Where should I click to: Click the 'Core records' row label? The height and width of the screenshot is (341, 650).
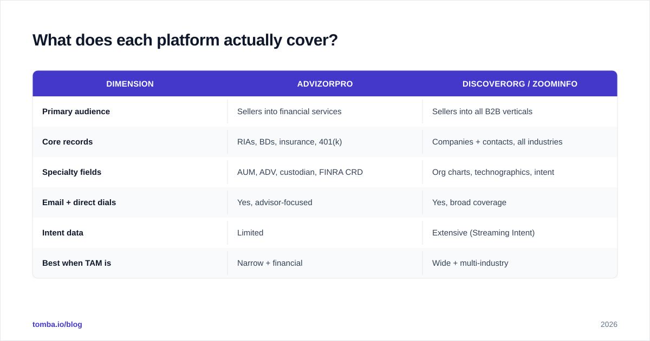tap(67, 142)
